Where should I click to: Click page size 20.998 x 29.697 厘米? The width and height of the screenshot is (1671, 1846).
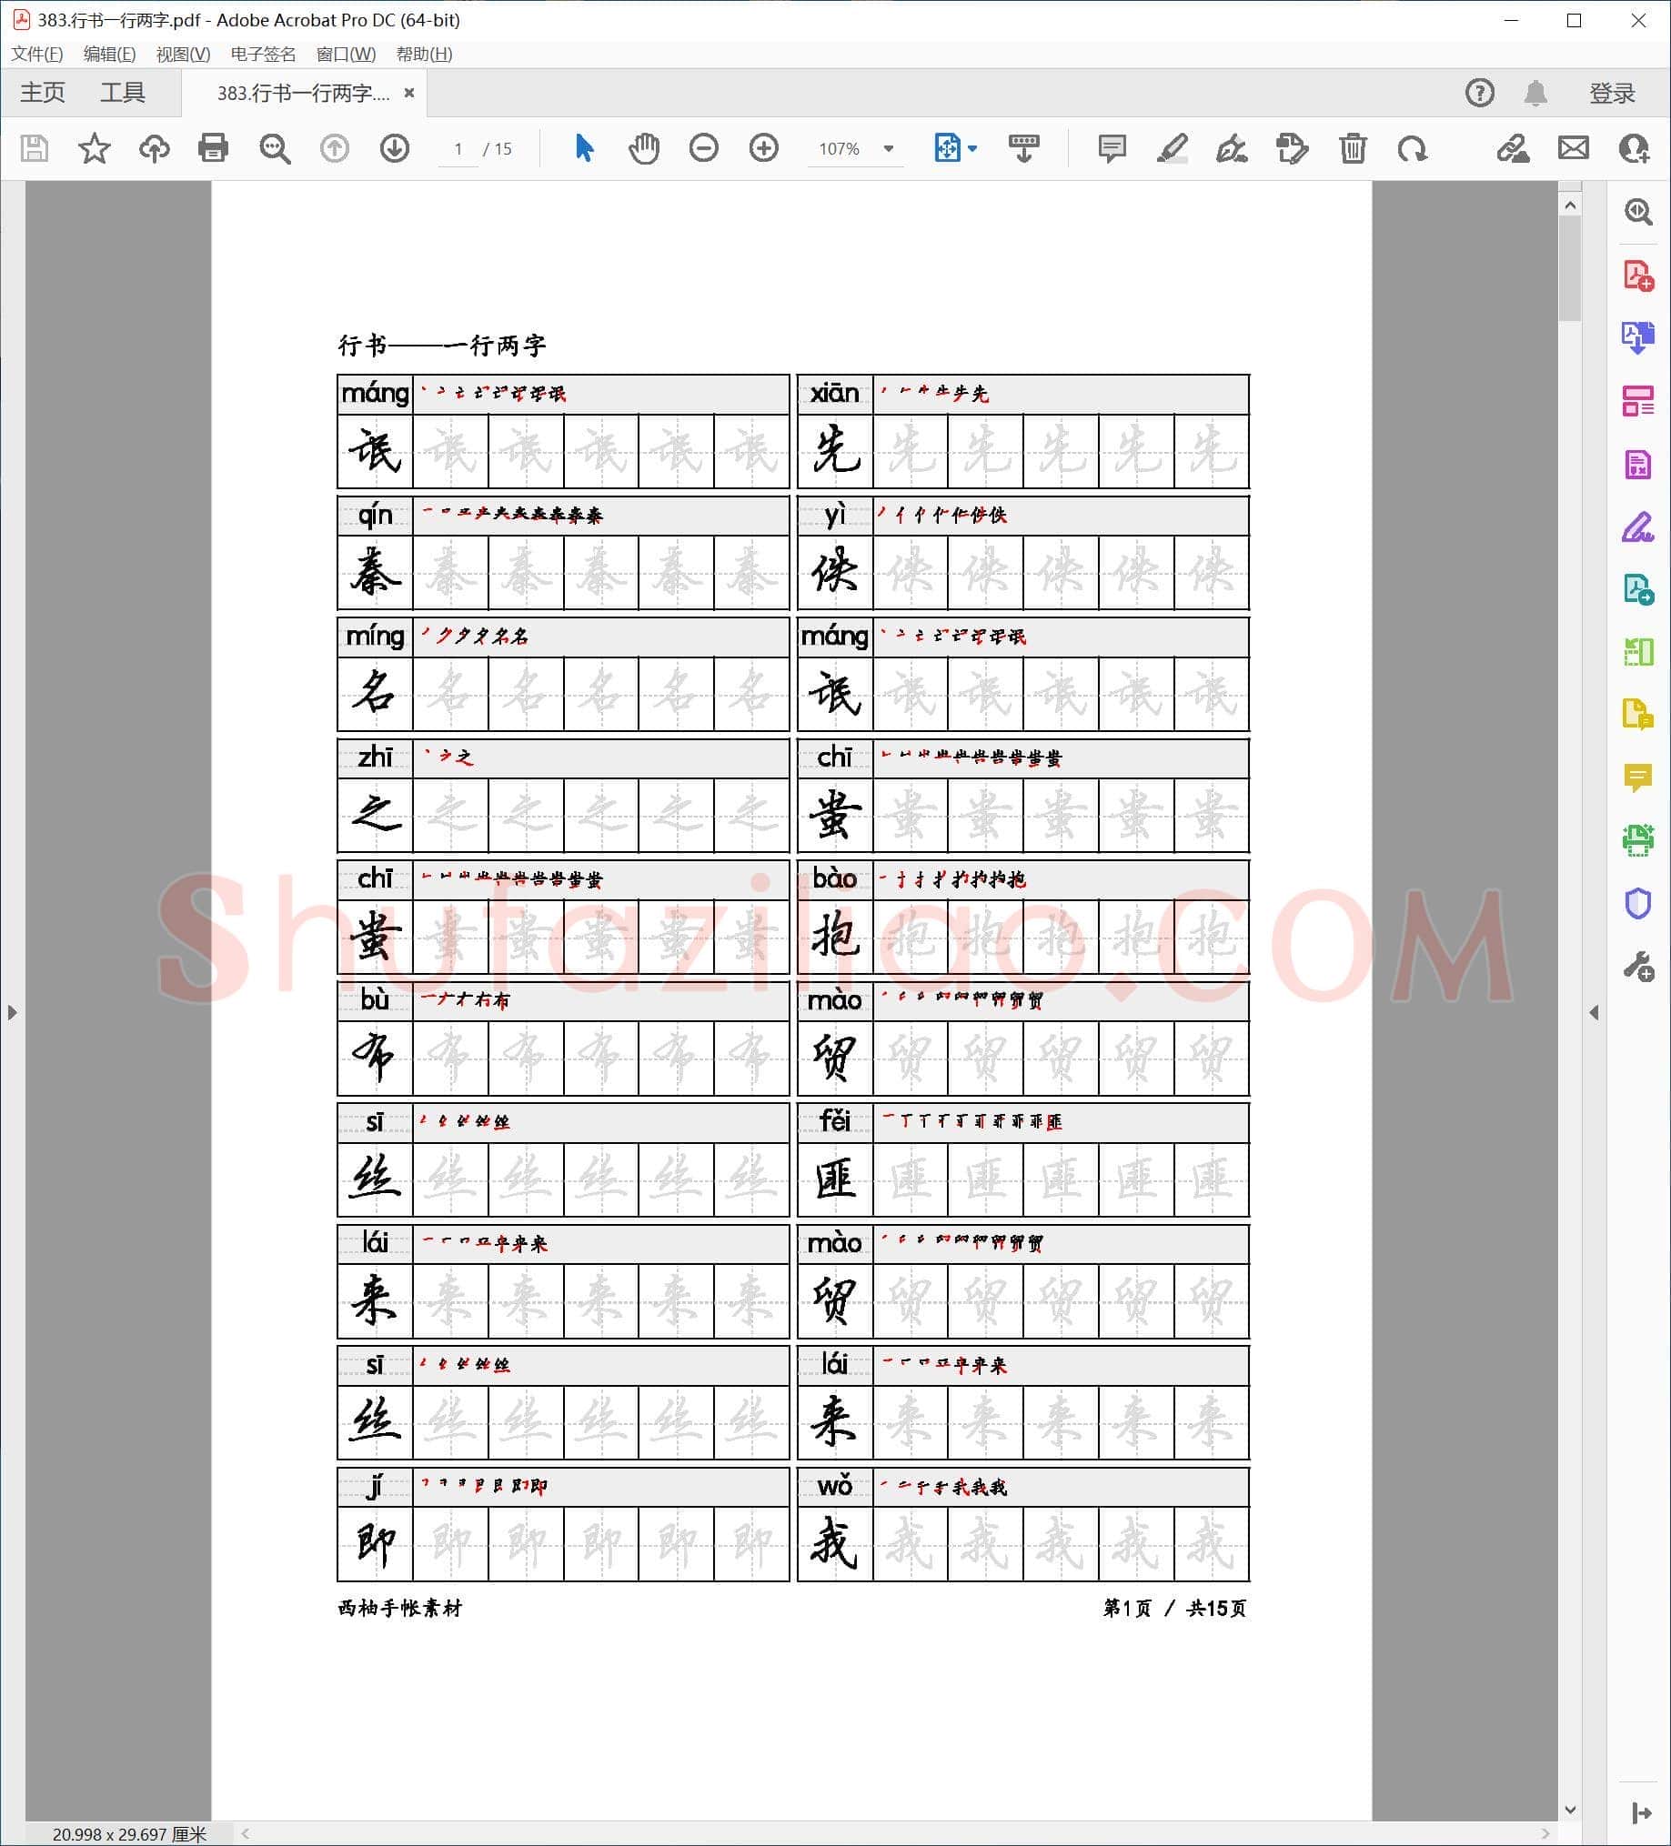[129, 1834]
